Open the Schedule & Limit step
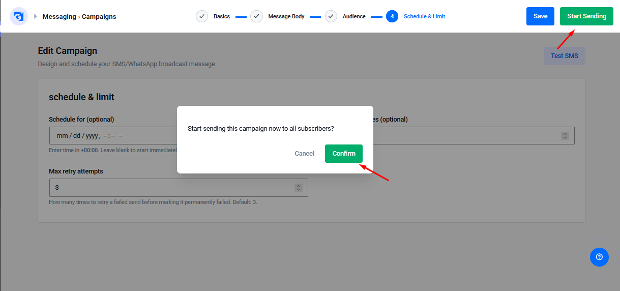The width and height of the screenshot is (620, 291). point(424,16)
